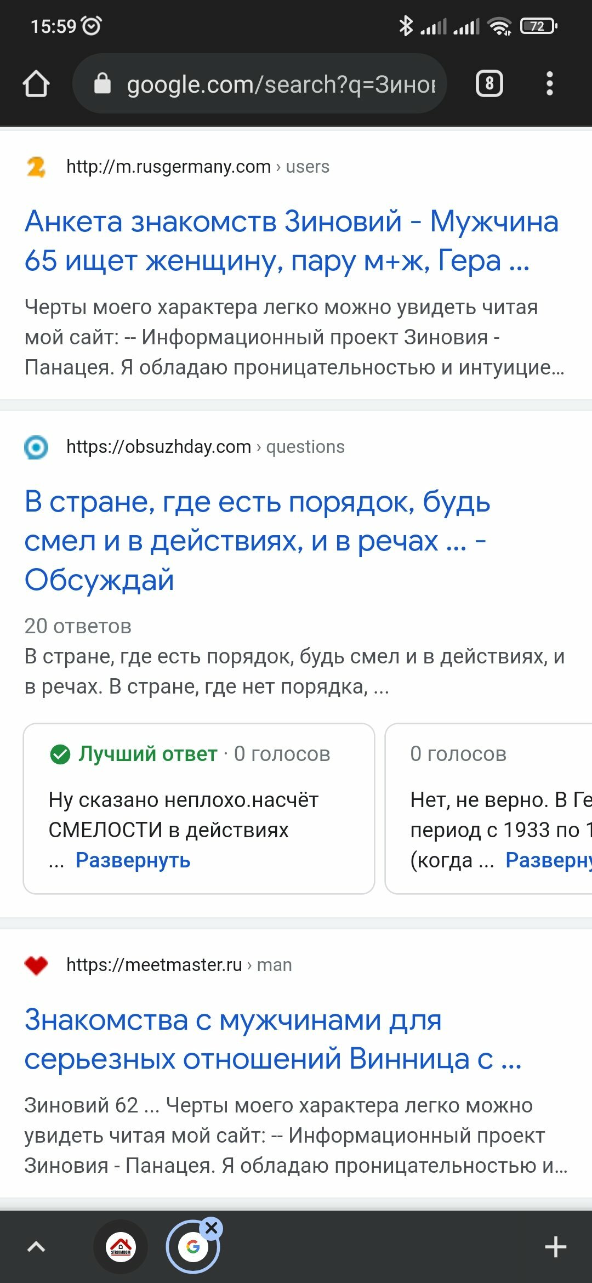Close the Google tab with the X
Image resolution: width=592 pixels, height=1283 pixels.
pyautogui.click(x=212, y=1229)
